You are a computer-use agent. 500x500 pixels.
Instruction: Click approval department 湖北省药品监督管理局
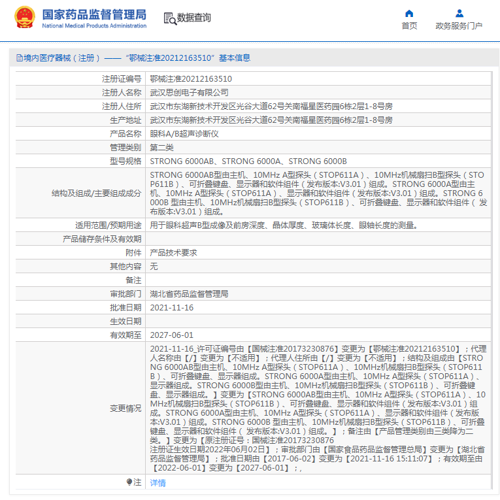pyautogui.click(x=189, y=294)
